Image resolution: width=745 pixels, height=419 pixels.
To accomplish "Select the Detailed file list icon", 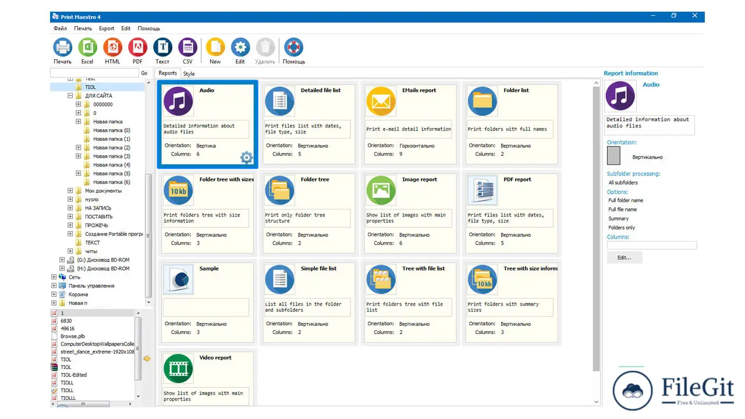I will click(x=279, y=101).
